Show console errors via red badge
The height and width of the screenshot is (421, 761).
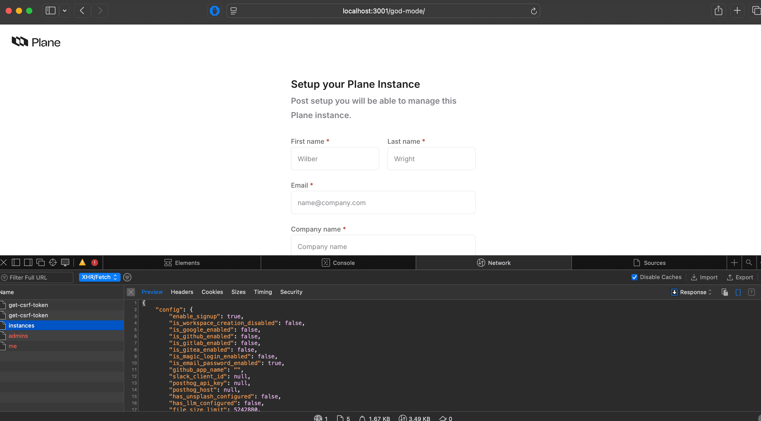tap(94, 263)
